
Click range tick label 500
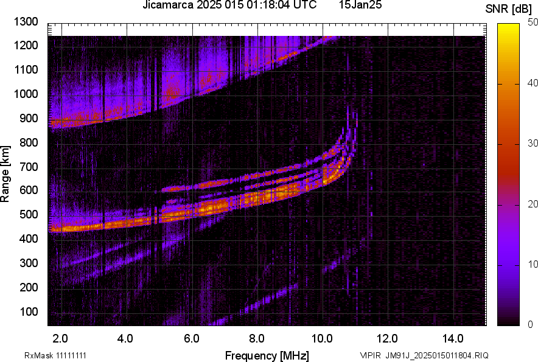[29, 214]
